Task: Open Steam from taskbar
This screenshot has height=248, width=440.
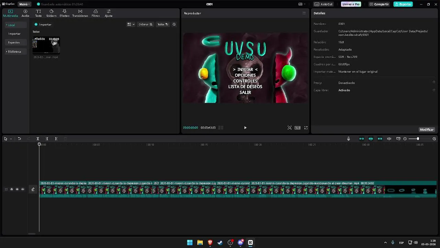Action: [x=220, y=242]
